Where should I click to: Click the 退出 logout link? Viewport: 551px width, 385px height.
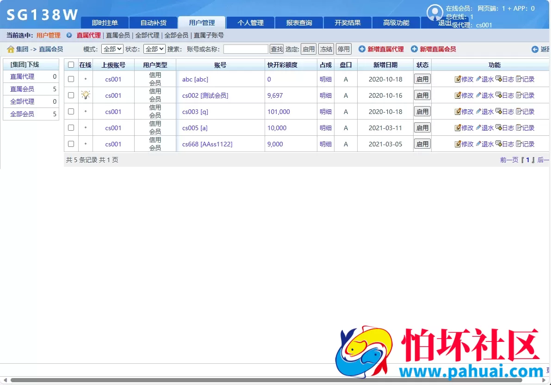pos(445,23)
